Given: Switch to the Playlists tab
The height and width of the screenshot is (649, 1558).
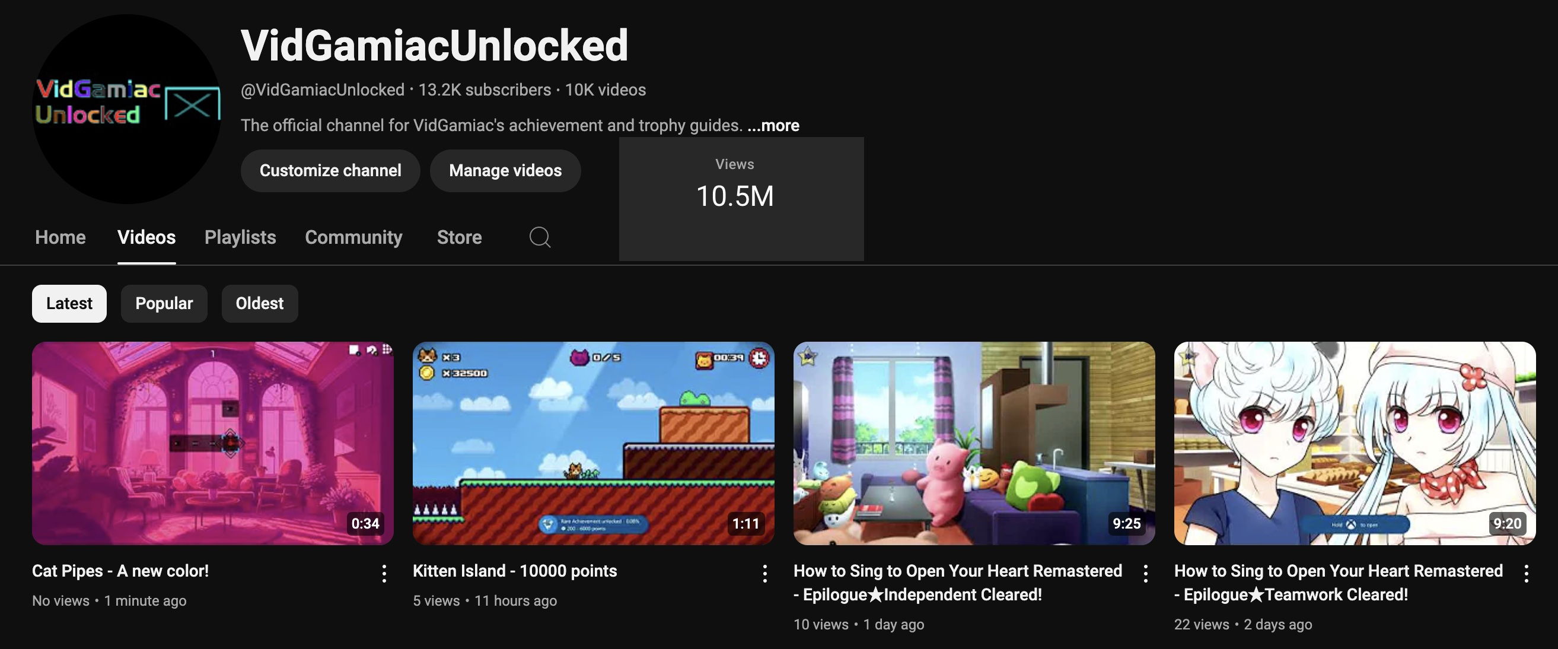Looking at the screenshot, I should coord(240,237).
